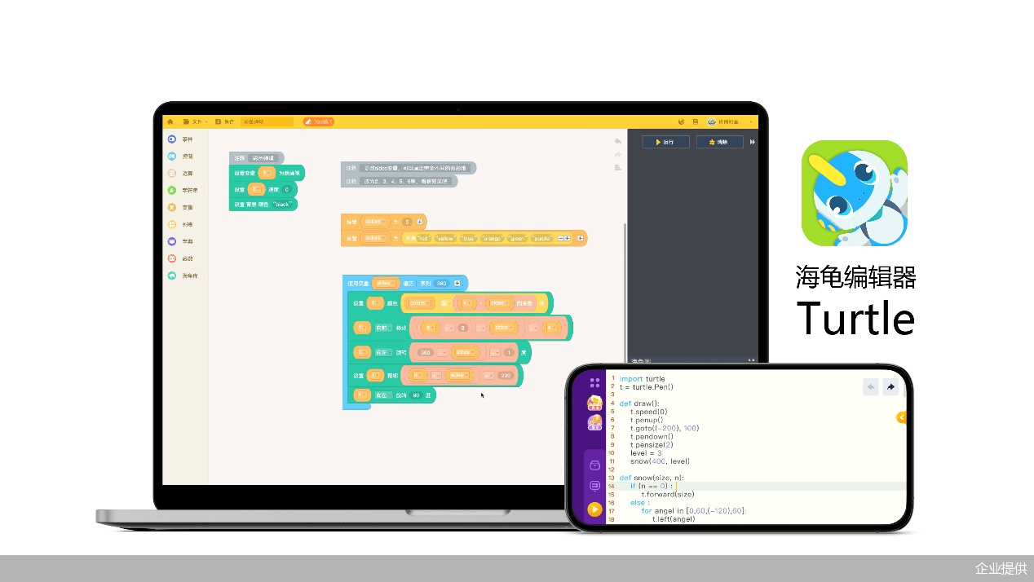
Task: Collapse output panel with double-arrow icon
Action: point(752,142)
